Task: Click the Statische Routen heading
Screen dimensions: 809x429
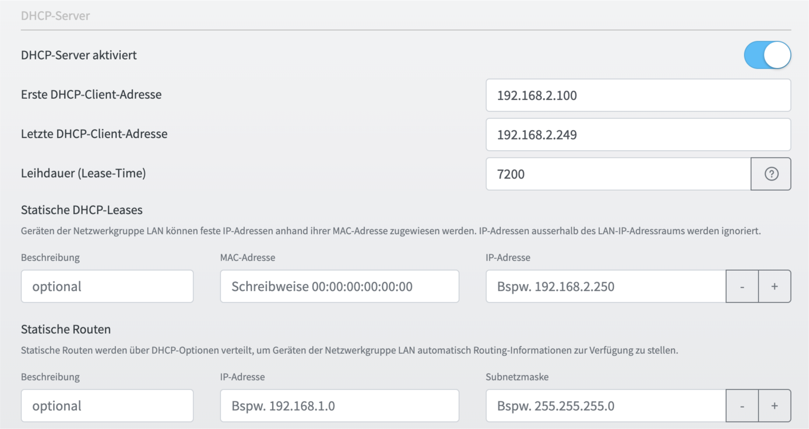Action: (x=66, y=329)
